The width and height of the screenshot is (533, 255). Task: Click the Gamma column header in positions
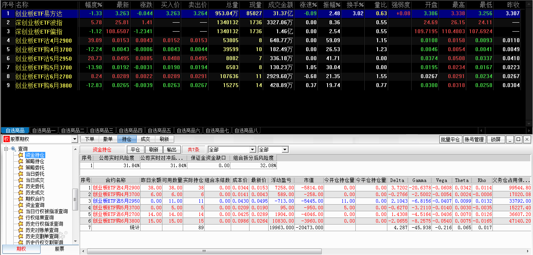[x=419, y=180]
